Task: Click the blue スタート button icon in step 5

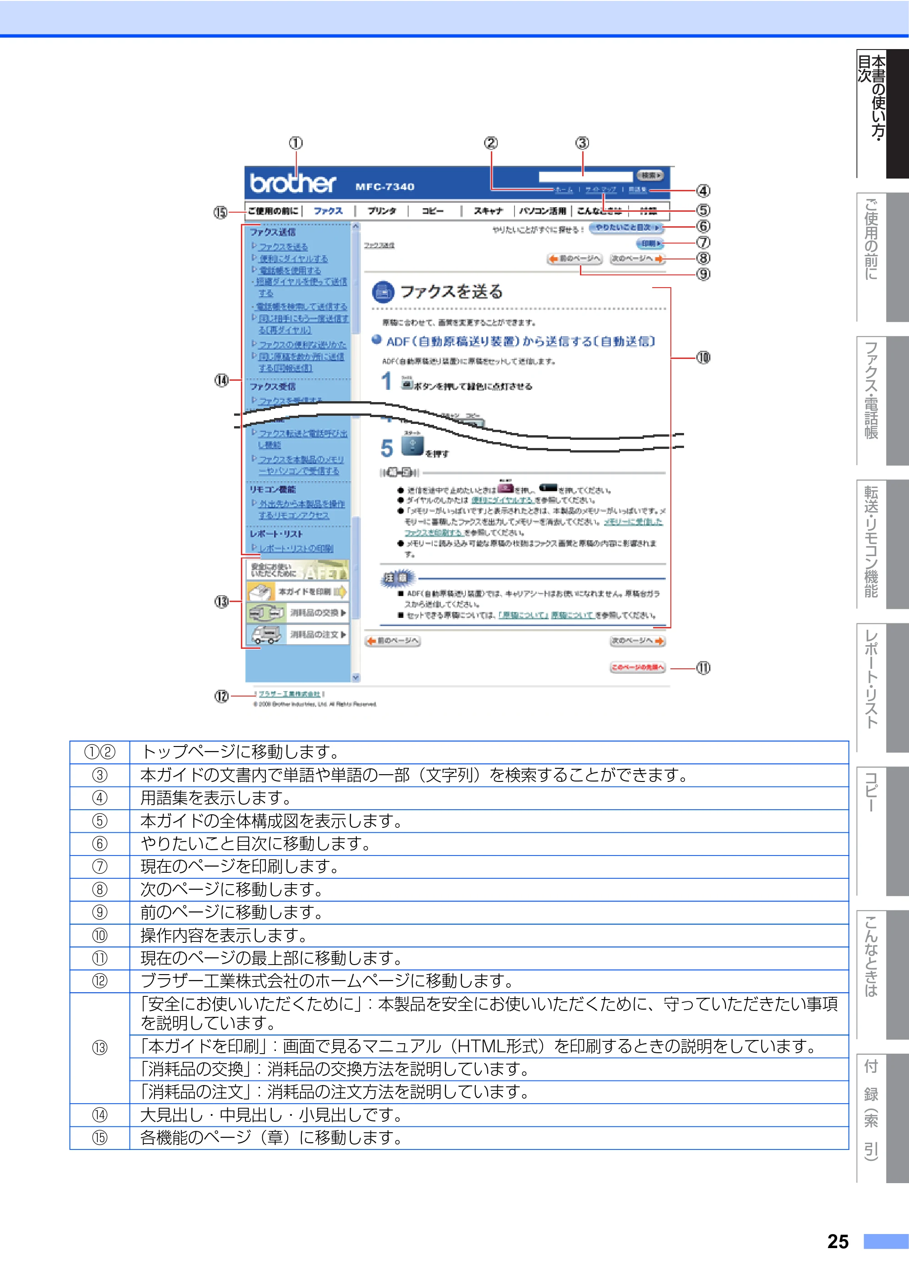Action: click(413, 447)
